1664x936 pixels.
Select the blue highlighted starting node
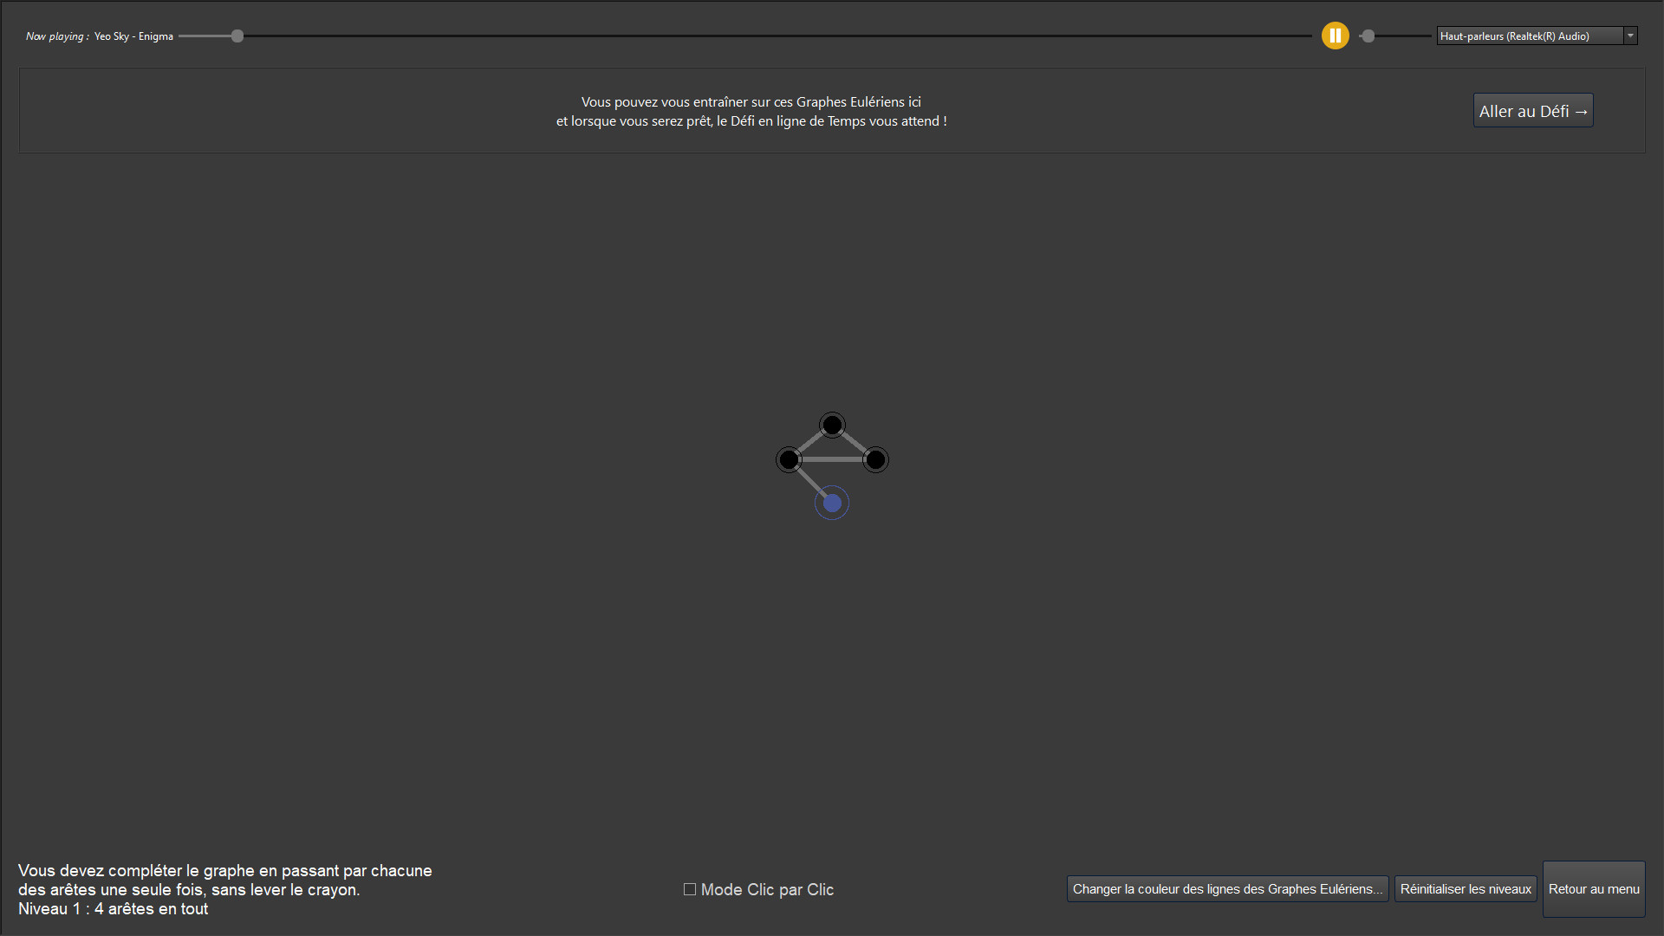pos(831,502)
